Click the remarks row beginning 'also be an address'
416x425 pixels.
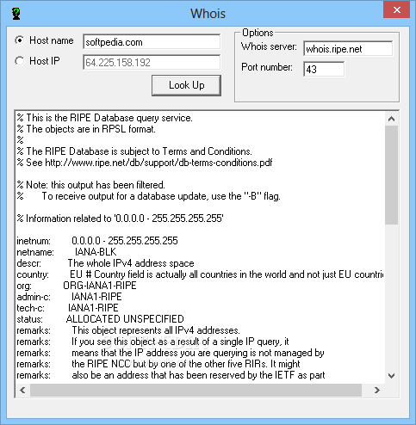pos(171,375)
